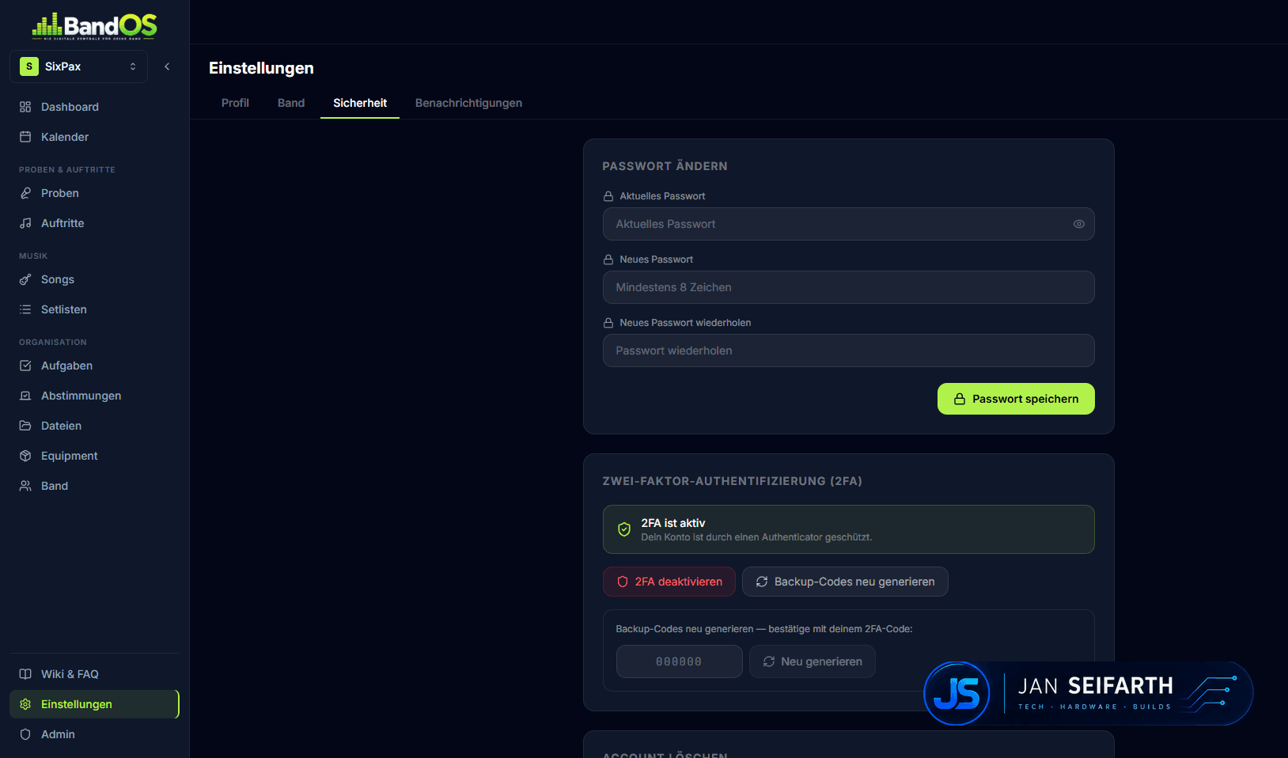
Task: Open Equipment label in the sidebar
Action: [x=70, y=456]
